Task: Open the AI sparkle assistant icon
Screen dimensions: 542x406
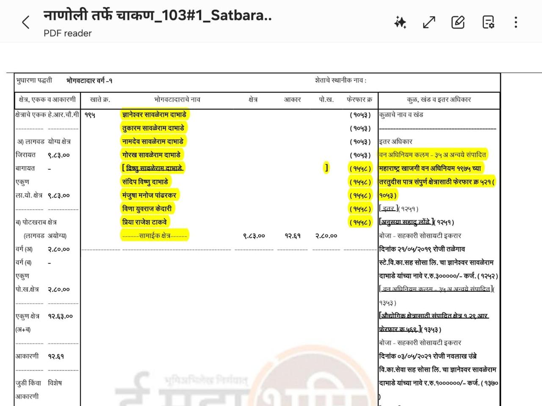Action: pyautogui.click(x=400, y=22)
